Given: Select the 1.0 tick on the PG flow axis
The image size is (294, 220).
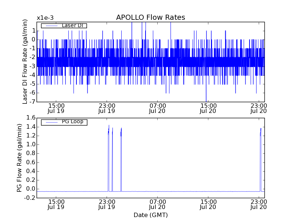Looking at the screenshot, I should tap(31, 144).
